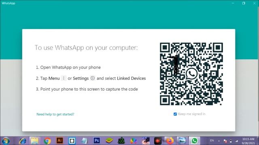The image size is (259, 145).
Task: Launch Firefox from the taskbar
Action: [x=170, y=141]
